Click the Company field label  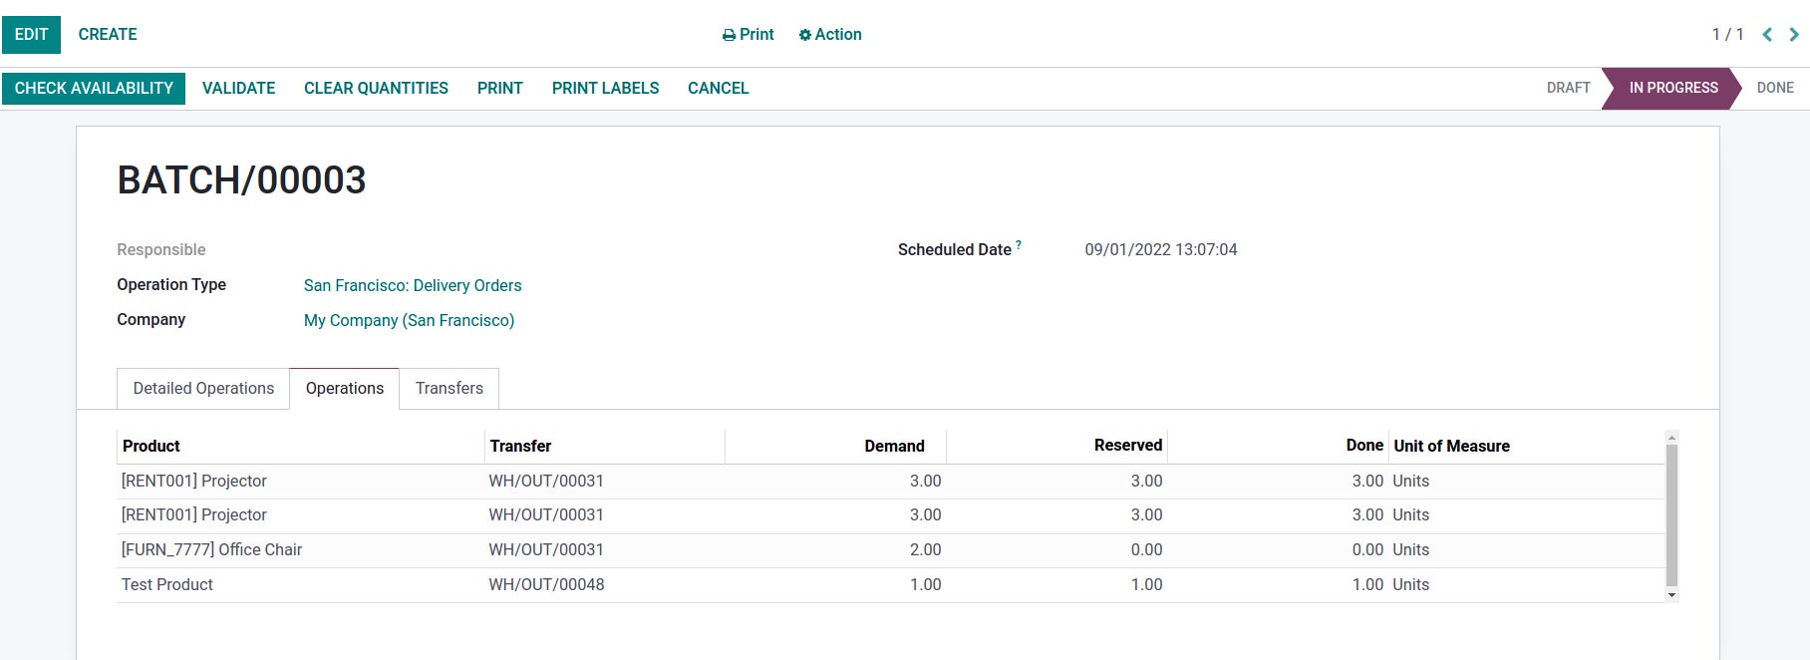tap(151, 320)
